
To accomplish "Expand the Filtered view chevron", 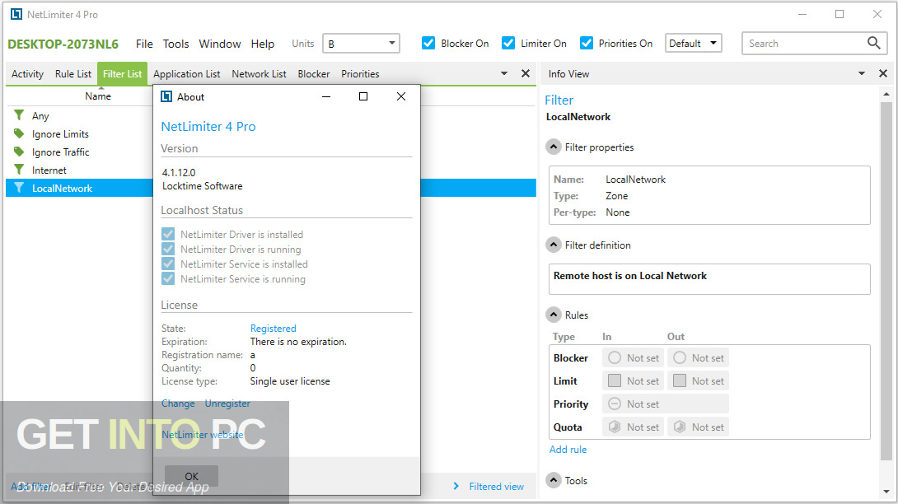I will (x=456, y=486).
